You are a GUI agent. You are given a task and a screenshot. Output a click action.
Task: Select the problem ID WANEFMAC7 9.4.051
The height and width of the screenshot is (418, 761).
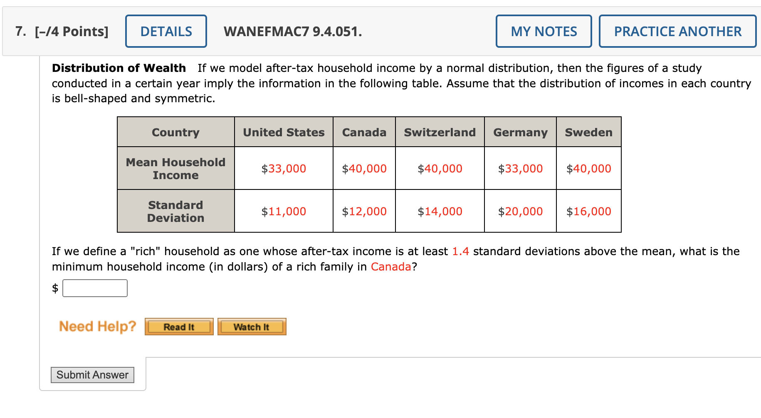(292, 31)
